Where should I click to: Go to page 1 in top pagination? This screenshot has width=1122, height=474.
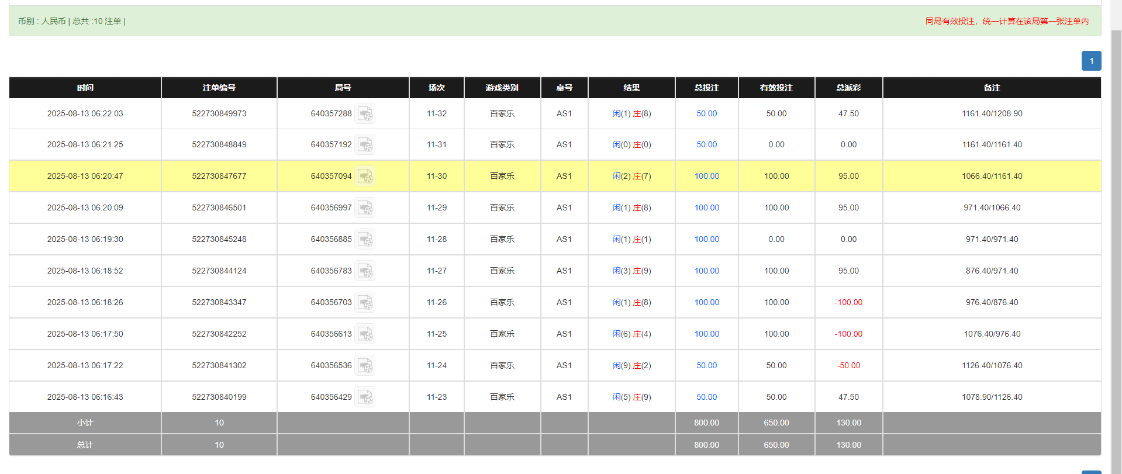tap(1091, 61)
